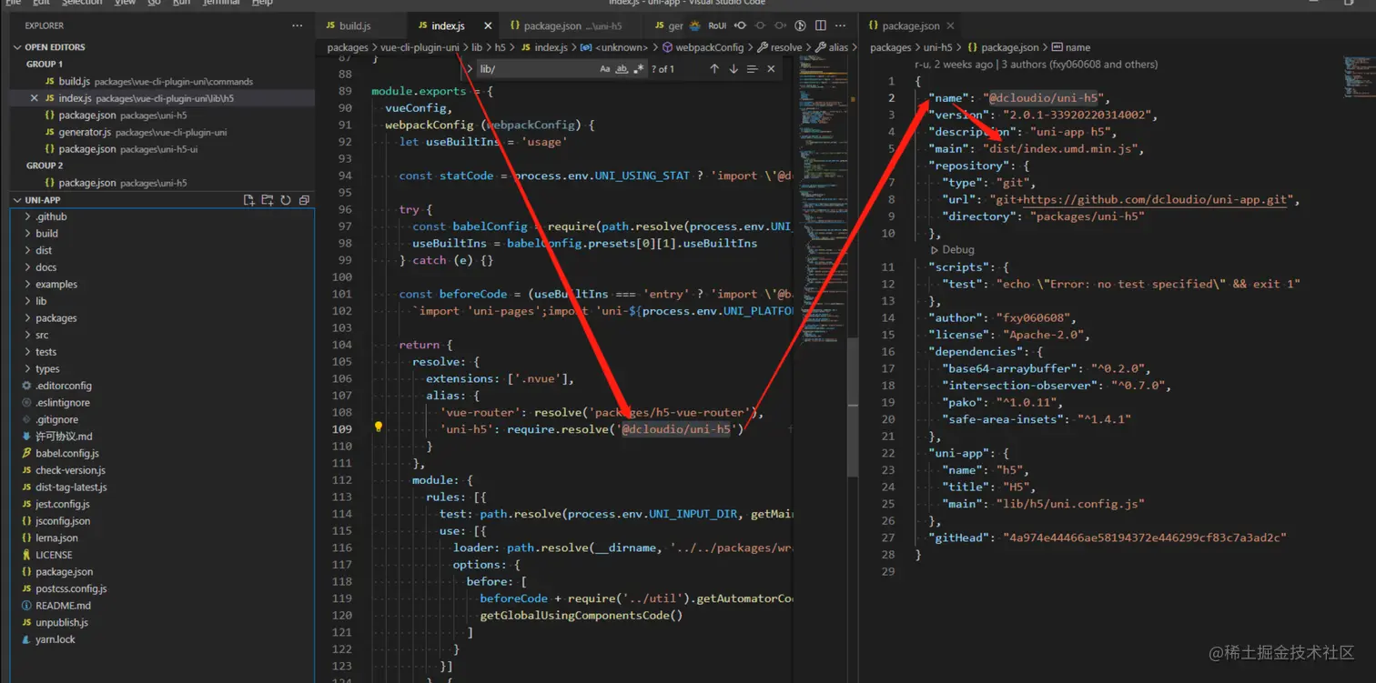1376x683 pixels.
Task: Collapse all folders in explorer
Action: click(x=304, y=200)
